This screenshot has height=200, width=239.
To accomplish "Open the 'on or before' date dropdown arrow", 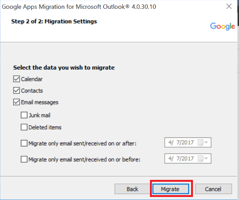I will coord(206,159).
